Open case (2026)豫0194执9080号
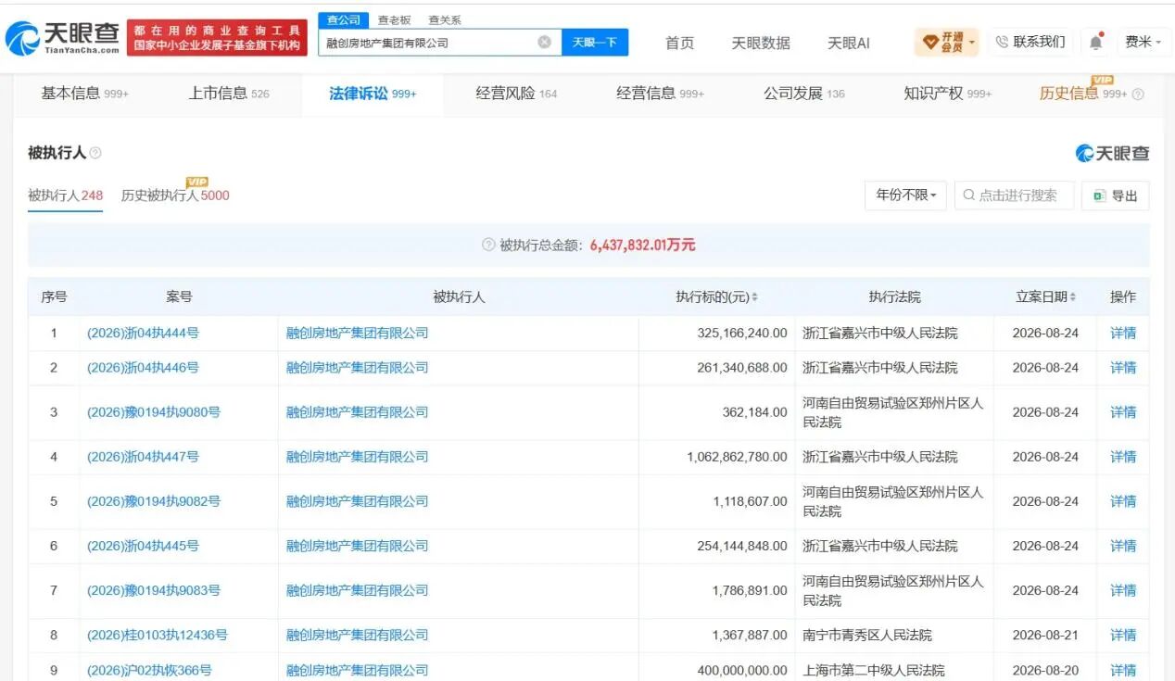The image size is (1175, 681). tap(154, 412)
